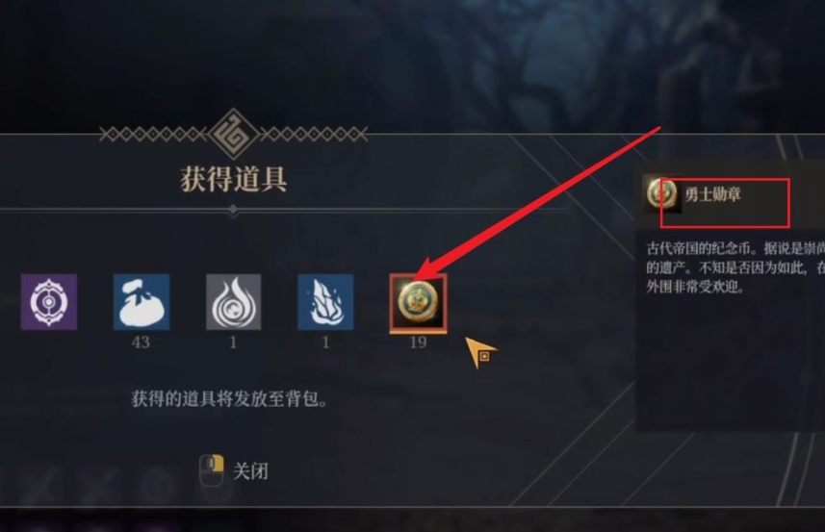This screenshot has width=825, height=532.
Task: Click the small diamond on the title divider
Action: click(x=234, y=211)
